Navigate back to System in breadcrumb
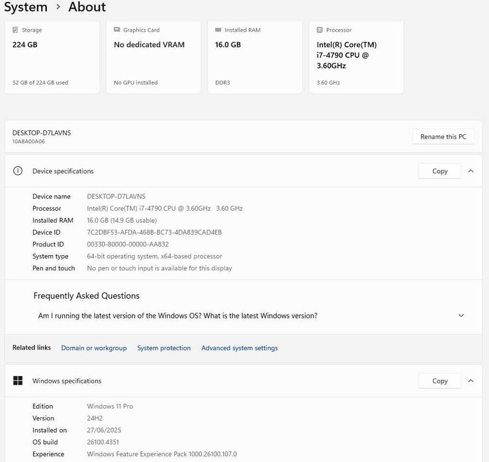Screen dimensions: 489x462 tap(26, 7)
